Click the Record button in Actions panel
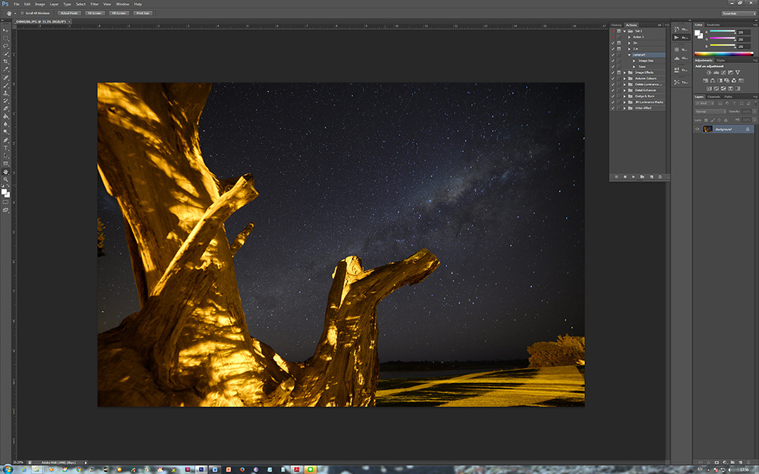This screenshot has height=474, width=759. (625, 176)
